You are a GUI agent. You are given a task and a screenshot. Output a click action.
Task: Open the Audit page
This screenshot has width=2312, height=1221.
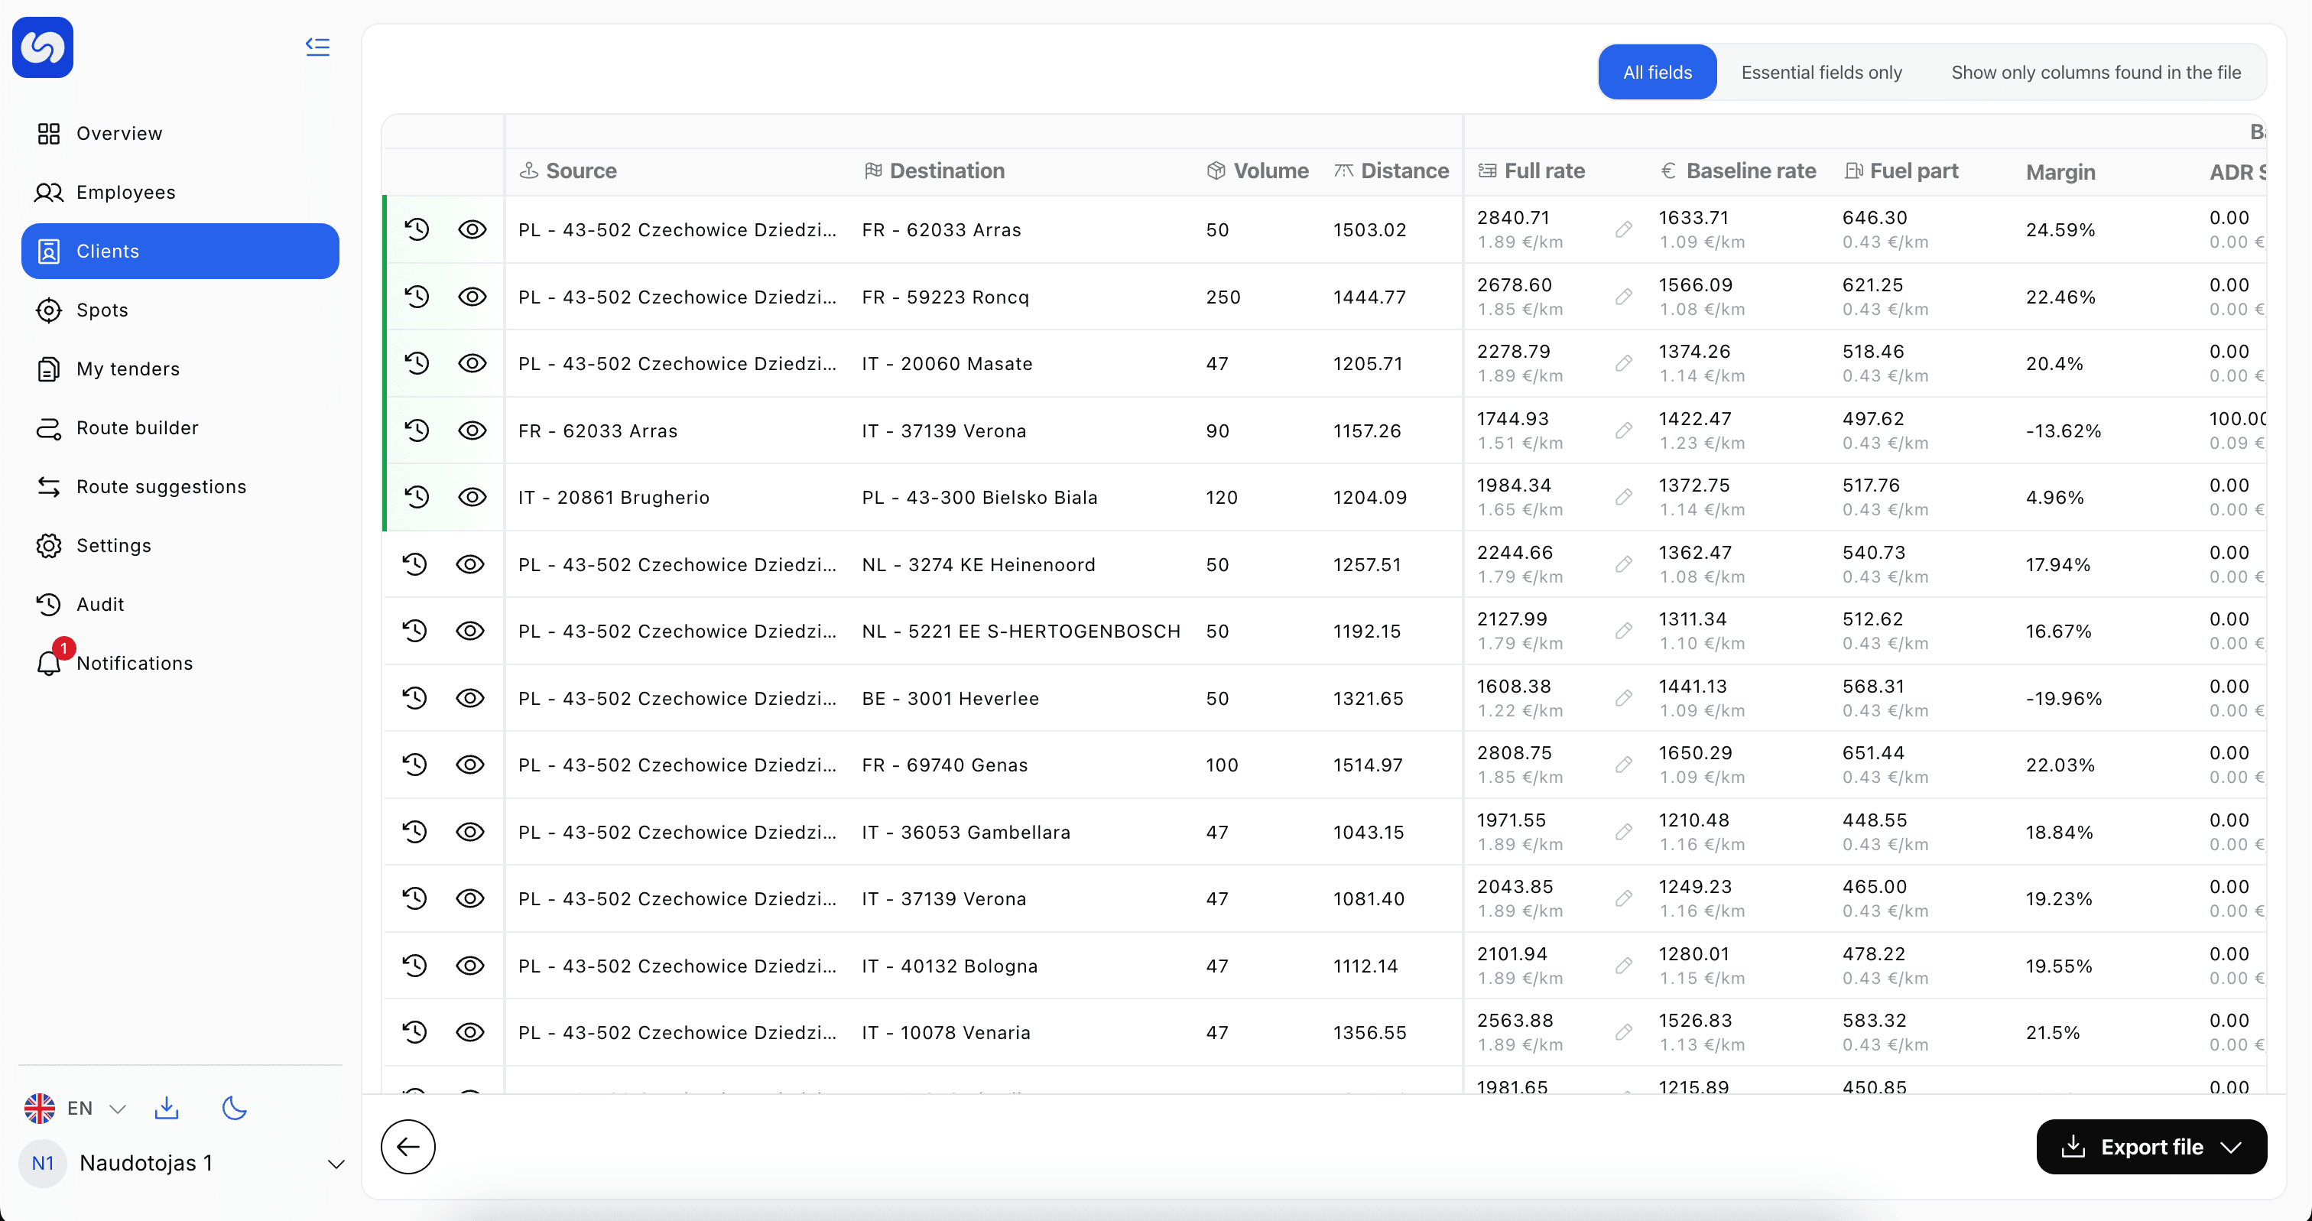[180, 604]
